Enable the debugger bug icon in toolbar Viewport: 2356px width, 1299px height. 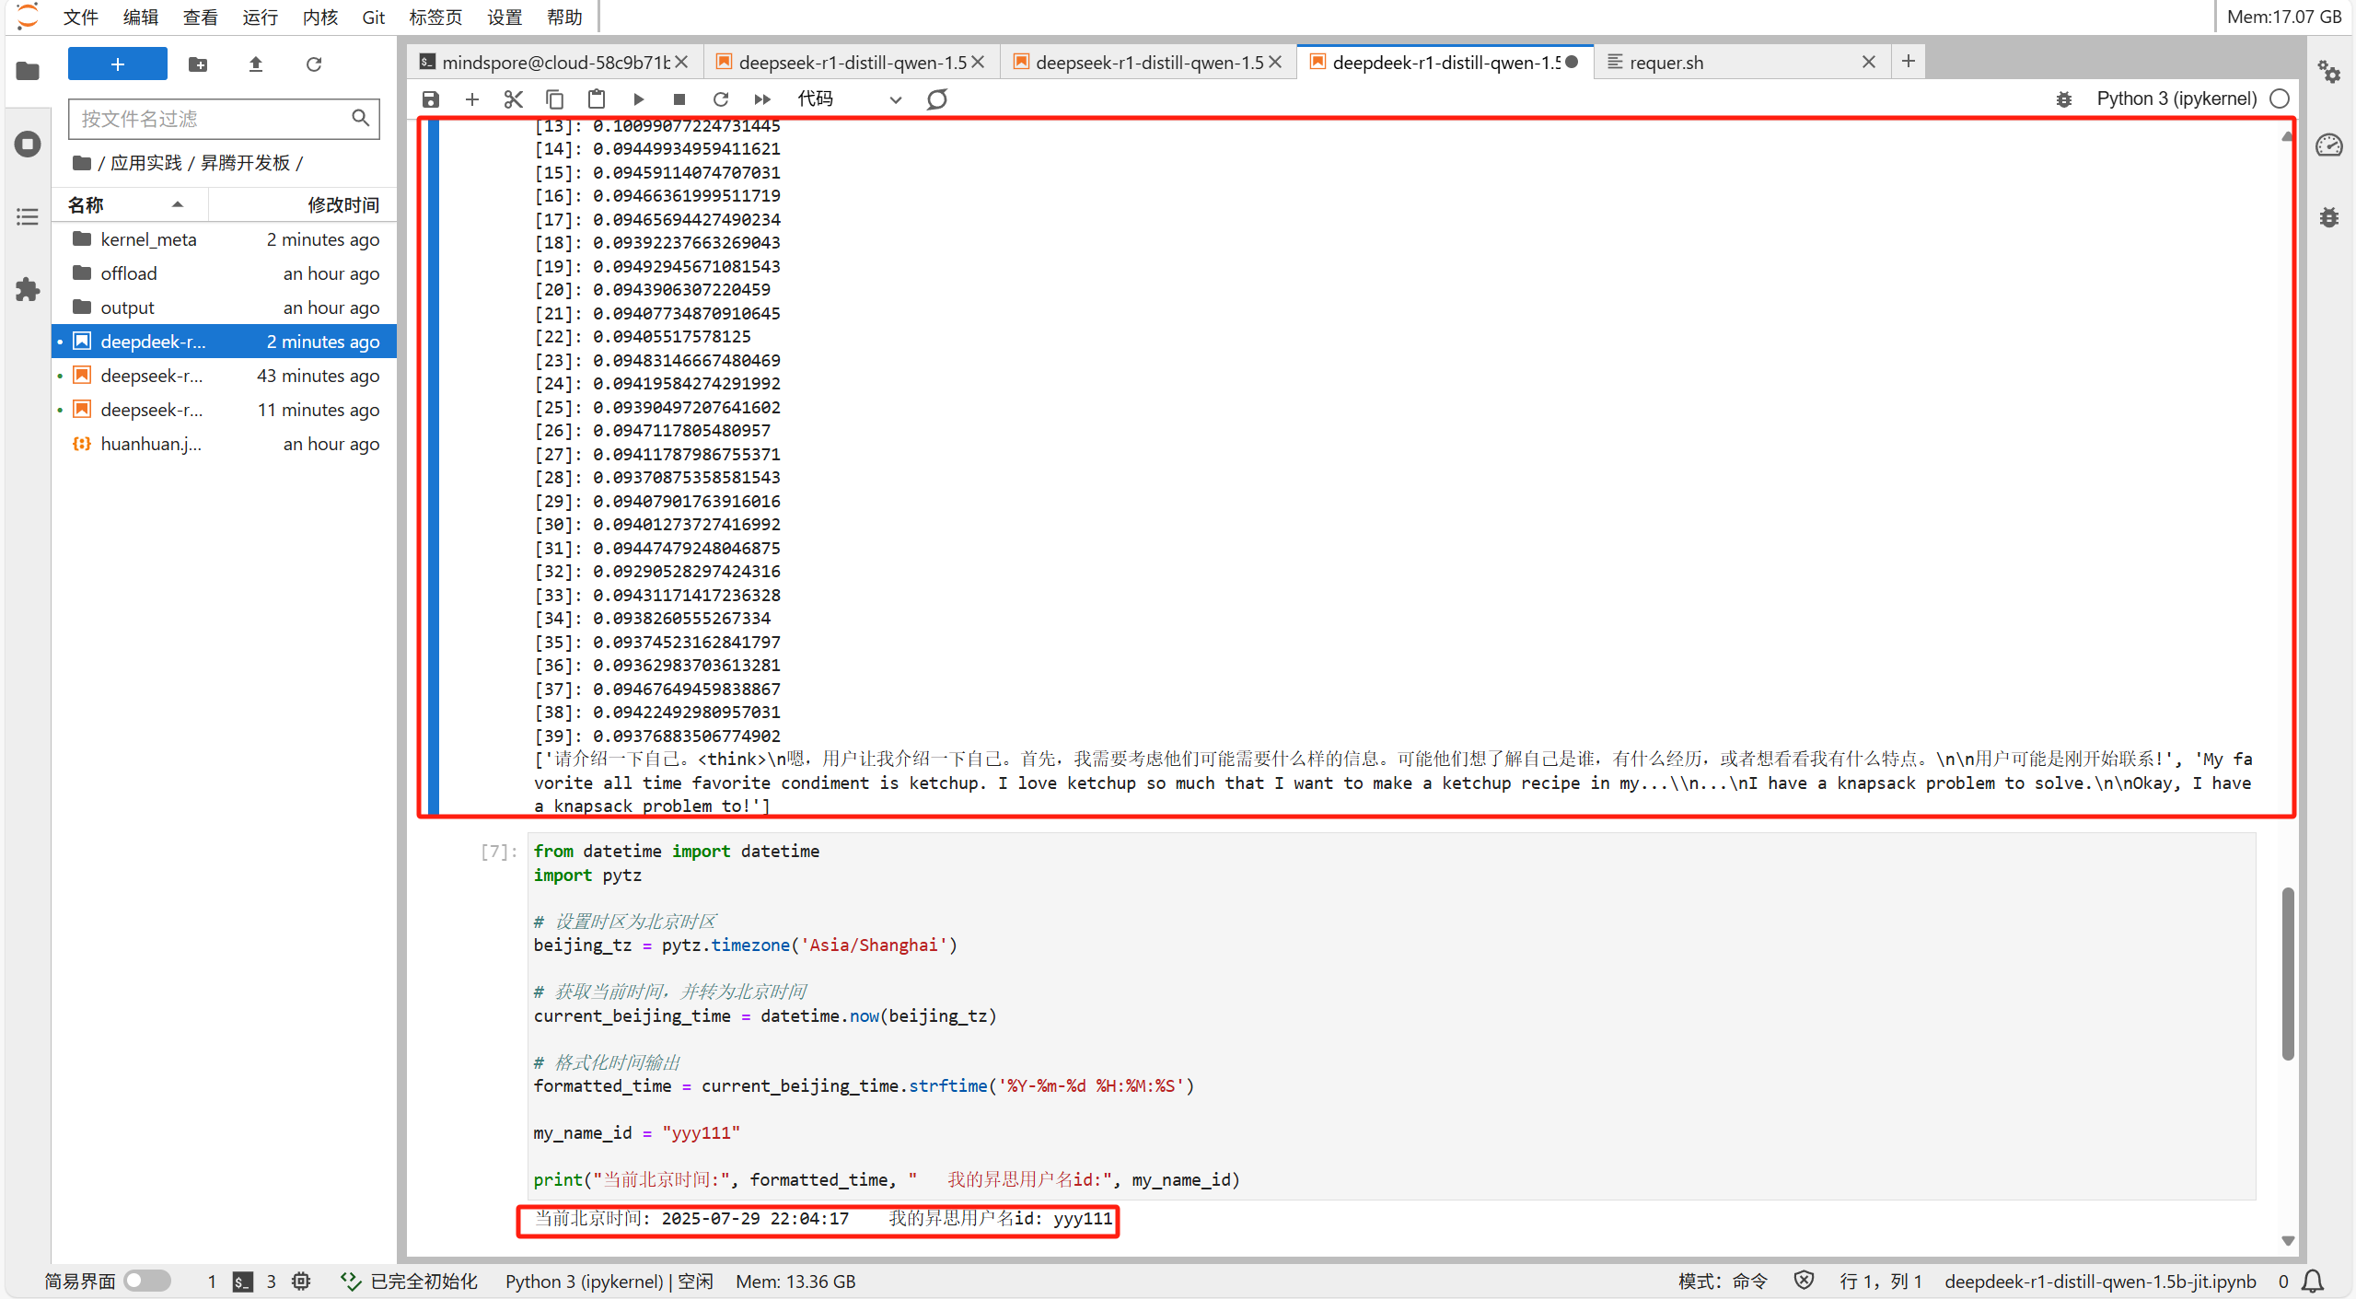(x=2064, y=99)
